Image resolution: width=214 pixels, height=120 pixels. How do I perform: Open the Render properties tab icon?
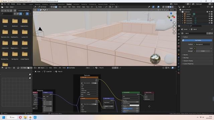point(179,34)
